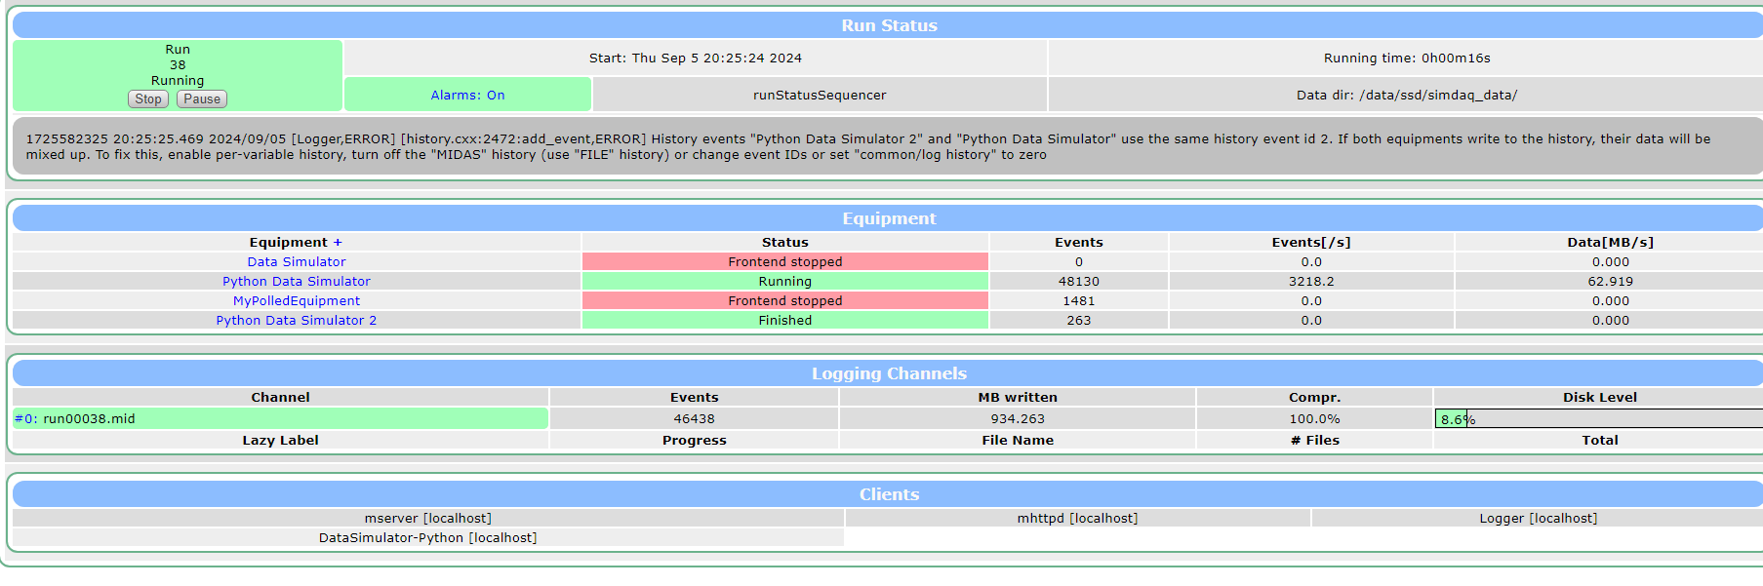Click the plus sign beside Equipment header
The height and width of the screenshot is (586, 1763).
pyautogui.click(x=338, y=242)
